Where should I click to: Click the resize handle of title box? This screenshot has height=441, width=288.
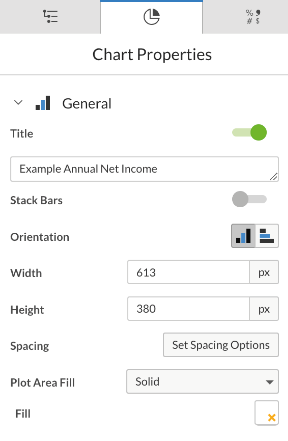click(x=274, y=176)
